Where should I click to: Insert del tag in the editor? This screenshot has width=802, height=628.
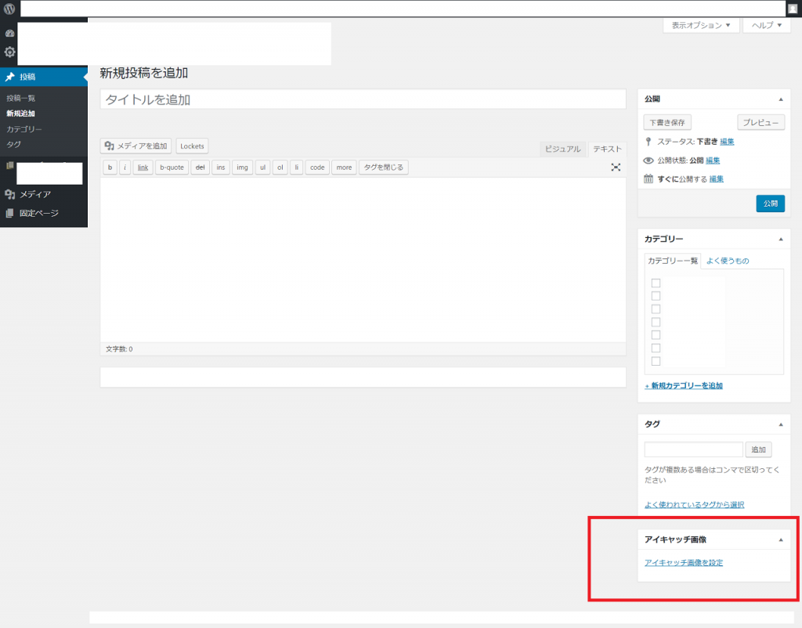[200, 168]
